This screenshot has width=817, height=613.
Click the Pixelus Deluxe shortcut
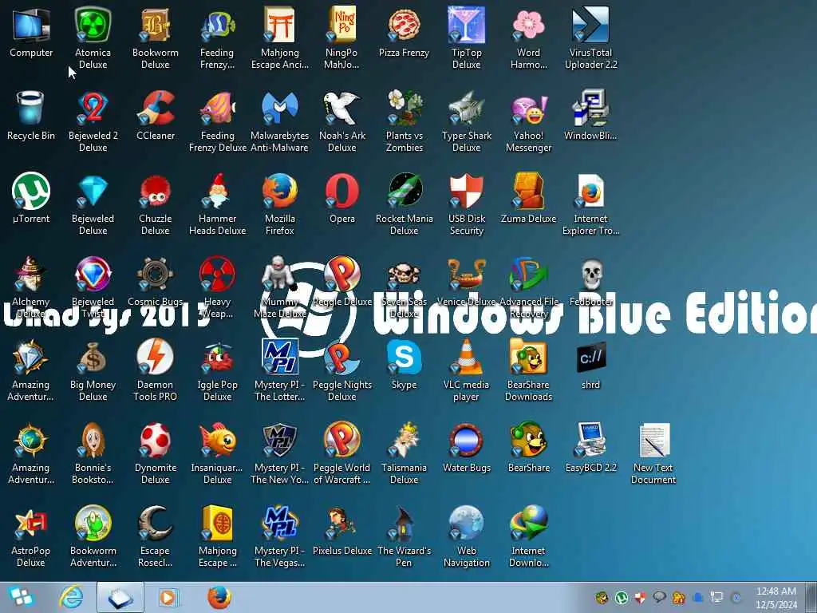coord(341,530)
